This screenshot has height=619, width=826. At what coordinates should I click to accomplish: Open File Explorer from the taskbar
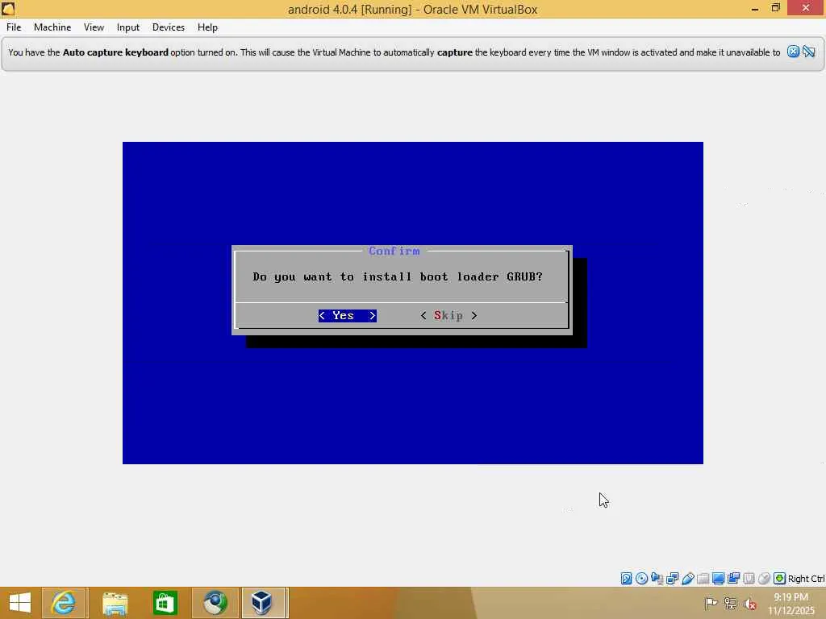(115, 603)
